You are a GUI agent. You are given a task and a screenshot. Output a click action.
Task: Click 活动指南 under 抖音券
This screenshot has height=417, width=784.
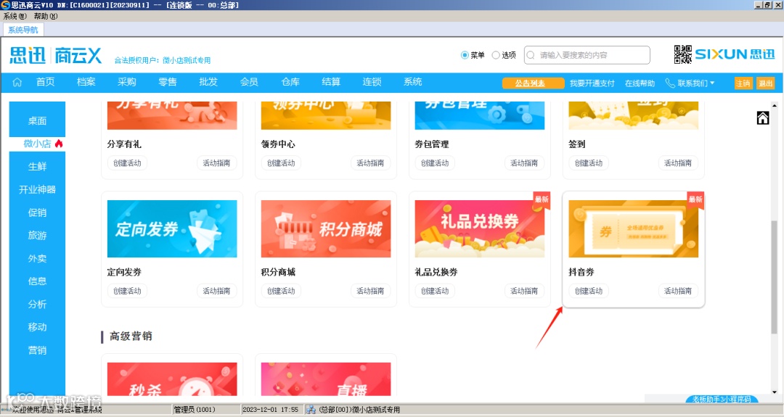[x=677, y=291]
